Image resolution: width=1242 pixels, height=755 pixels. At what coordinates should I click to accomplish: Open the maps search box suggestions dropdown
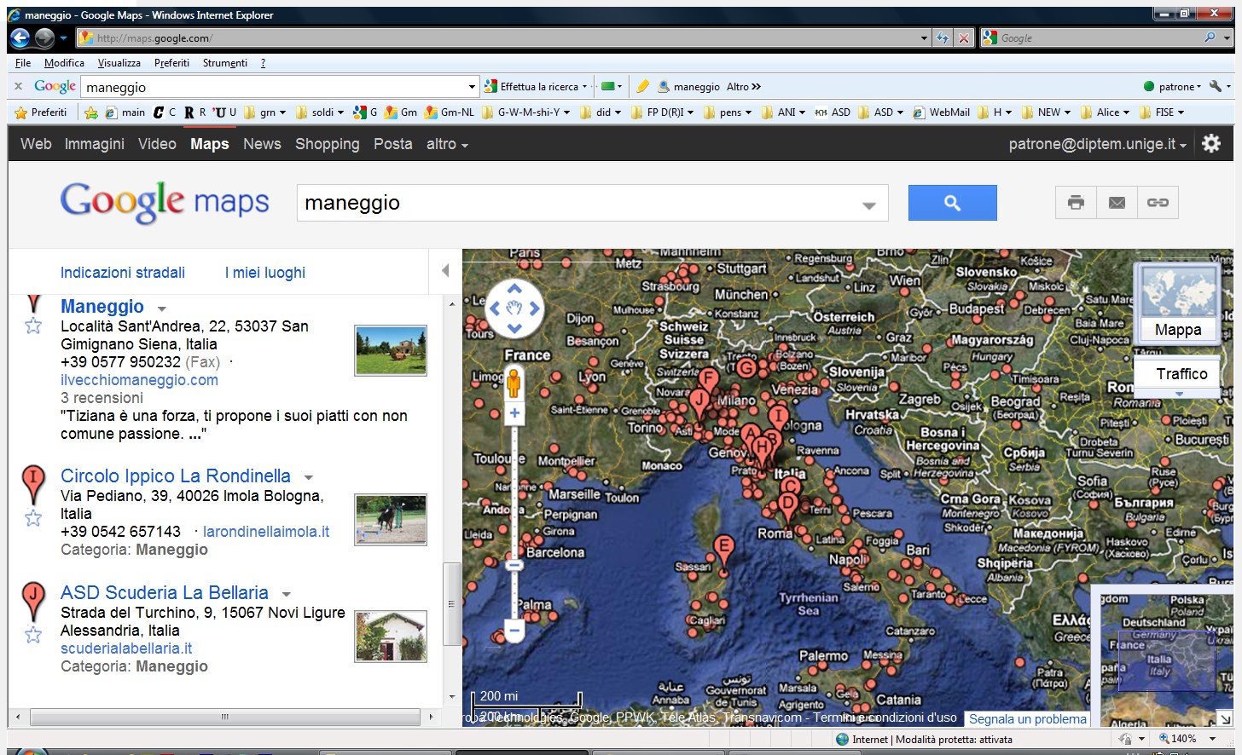coord(868,205)
